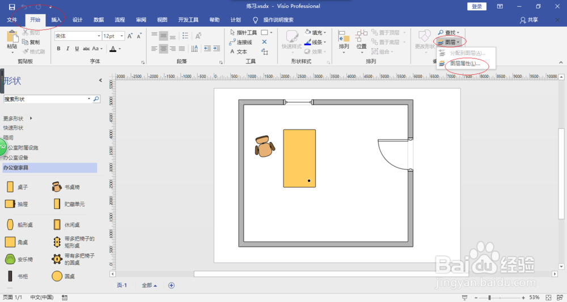Select the Pointer Tool (指针工具)
This screenshot has height=302, width=567.
pos(243,32)
